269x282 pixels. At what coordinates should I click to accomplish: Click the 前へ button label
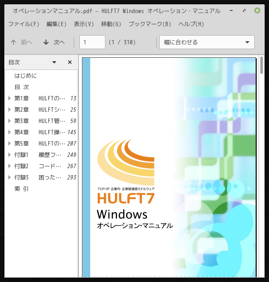point(26,42)
